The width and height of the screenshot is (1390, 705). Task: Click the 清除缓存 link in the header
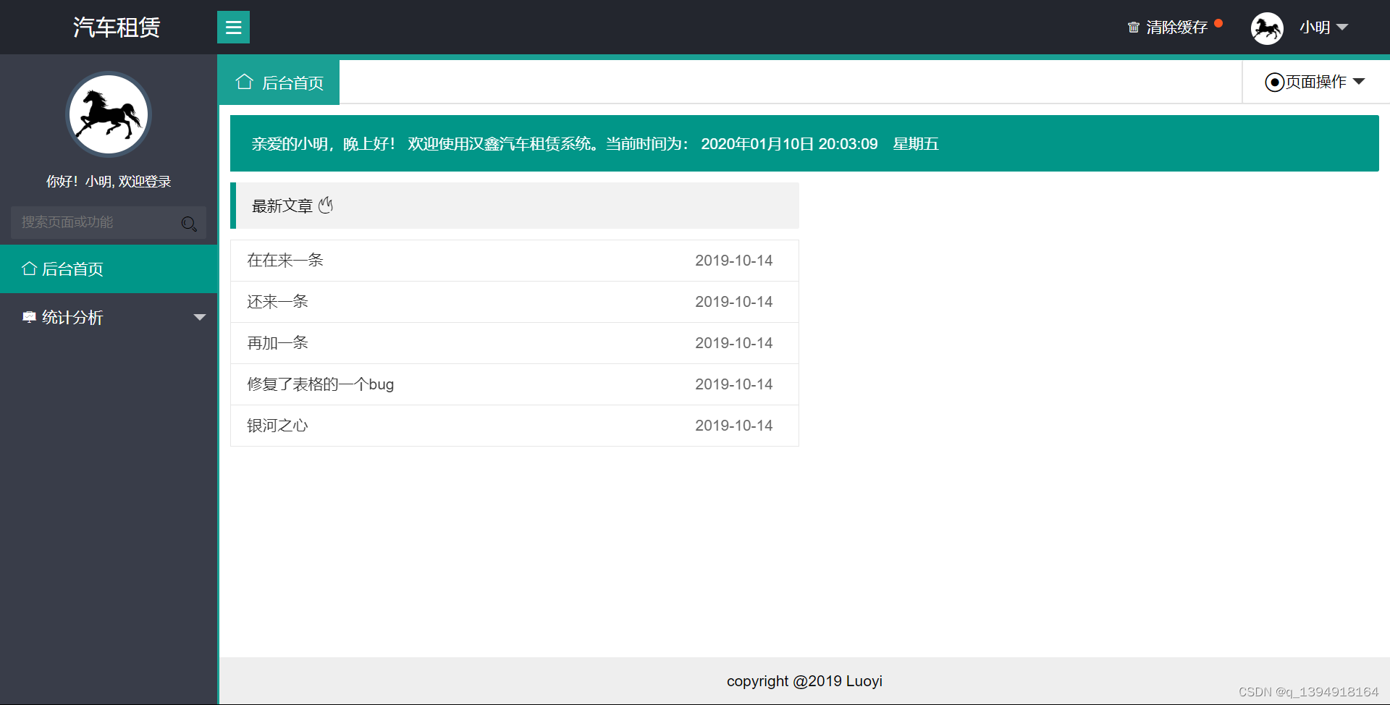[1176, 28]
